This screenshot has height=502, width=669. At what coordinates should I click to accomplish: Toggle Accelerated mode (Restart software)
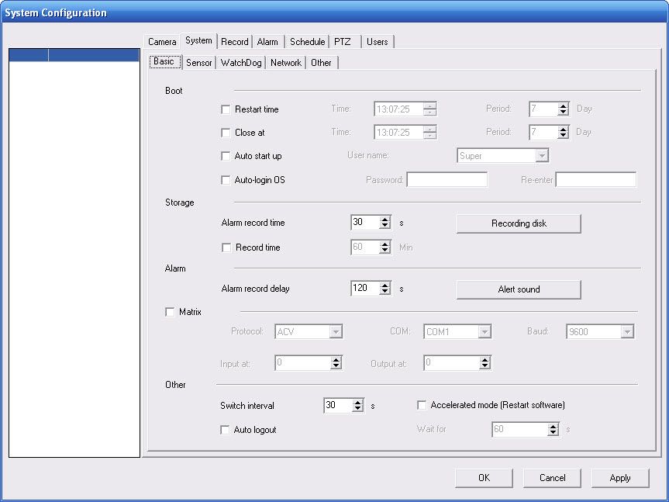(x=422, y=405)
